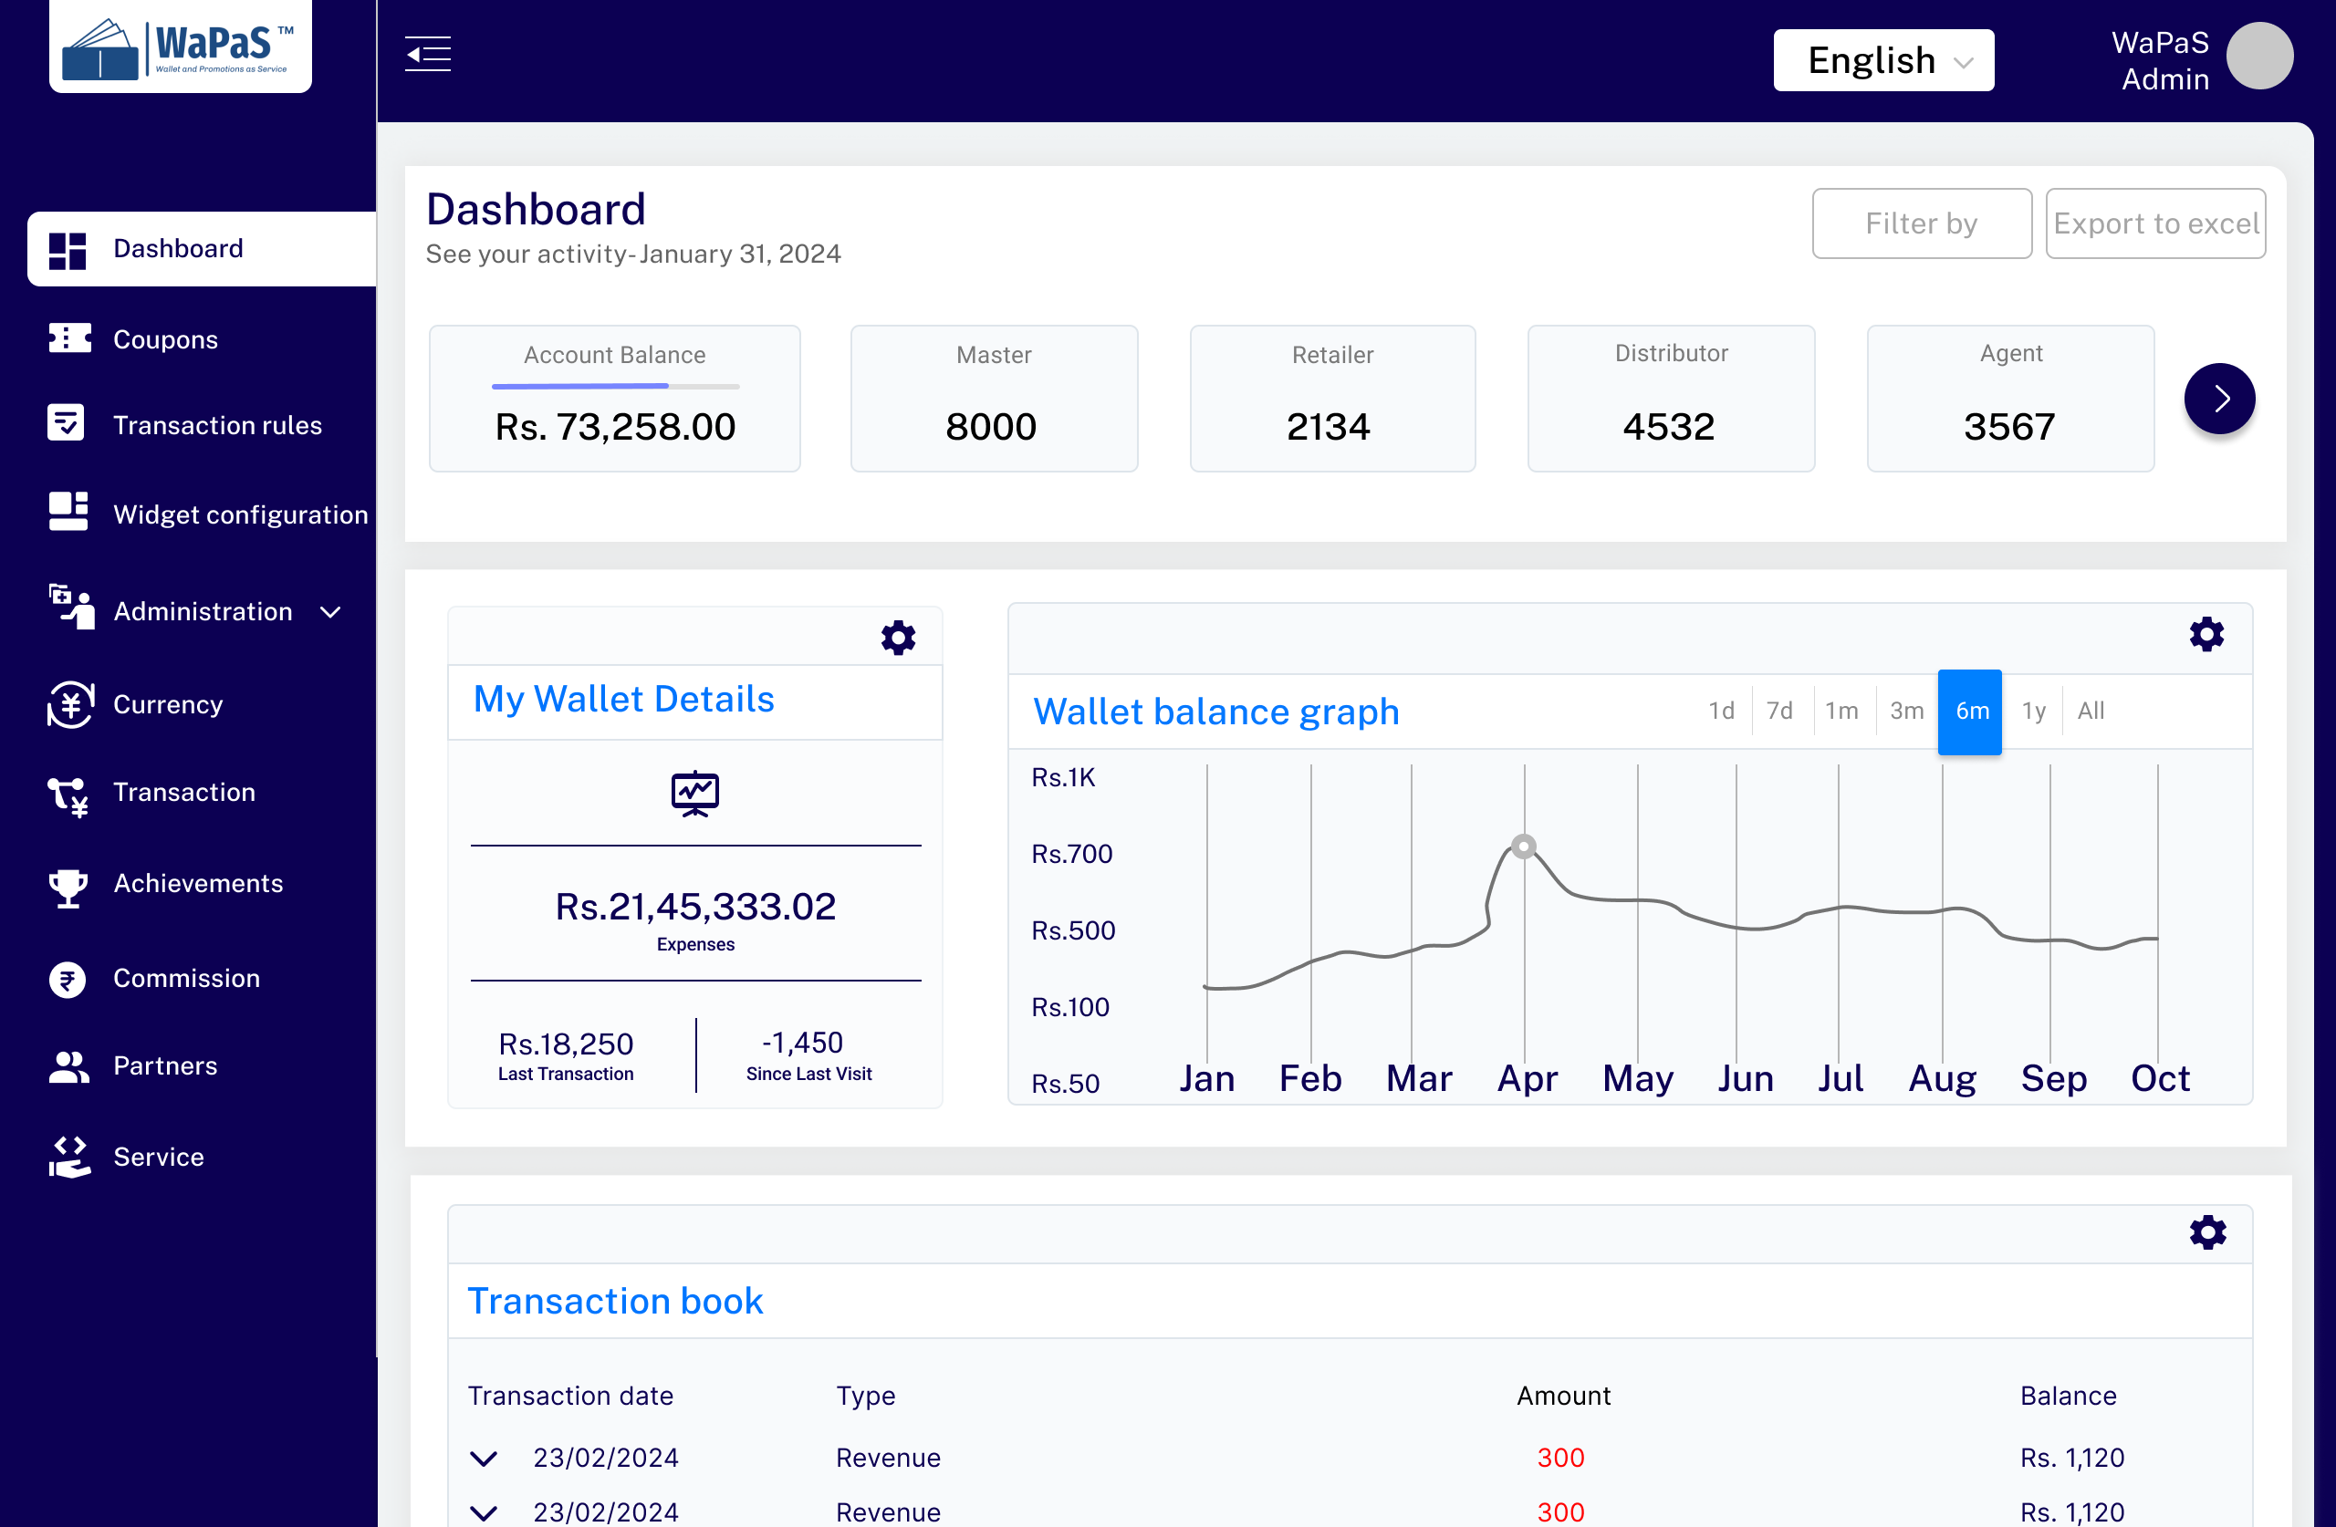2336x1527 pixels.
Task: Open the English language dropdown
Action: [x=1882, y=61]
